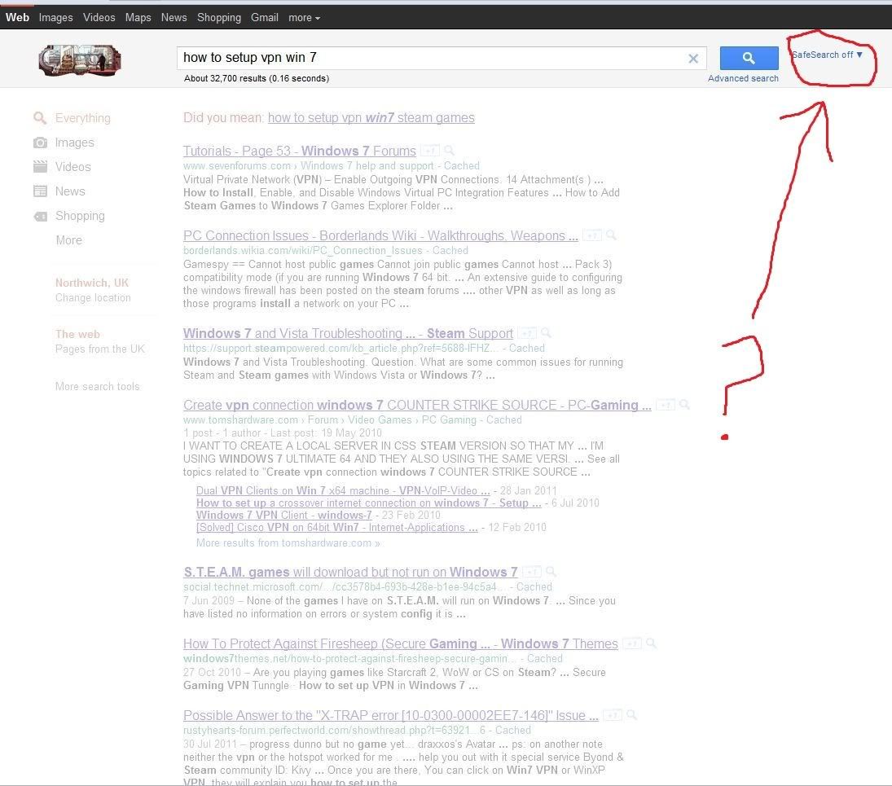Open 'Dual VPN Clients on Win 7 x64 machine' sublink
The width and height of the screenshot is (892, 786).
point(343,490)
